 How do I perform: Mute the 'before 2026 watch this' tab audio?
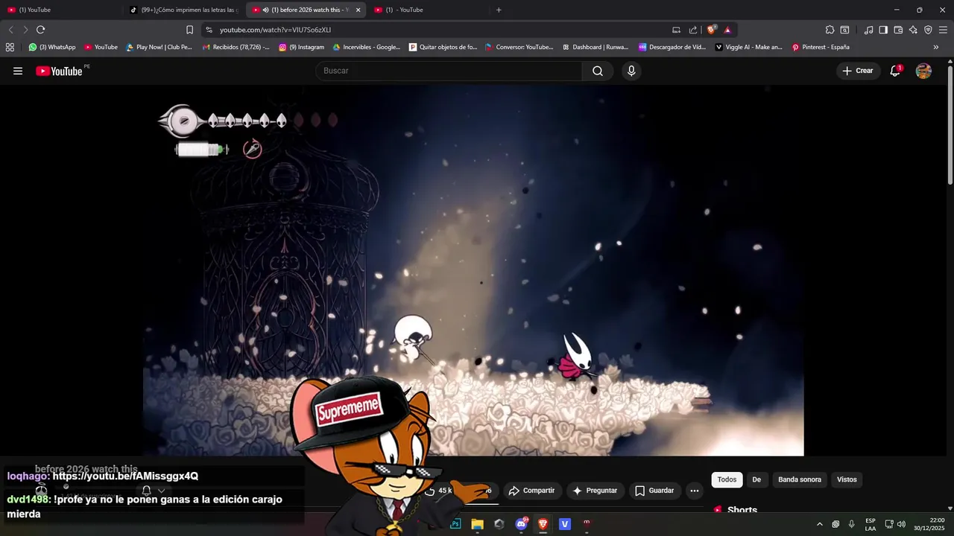[266, 10]
